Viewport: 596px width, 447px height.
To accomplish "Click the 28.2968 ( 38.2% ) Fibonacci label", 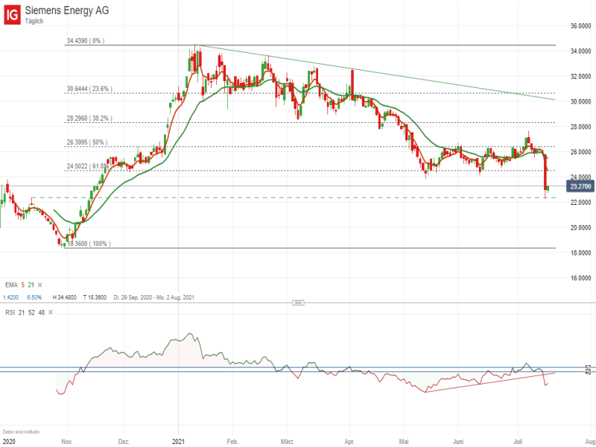I will (89, 118).
